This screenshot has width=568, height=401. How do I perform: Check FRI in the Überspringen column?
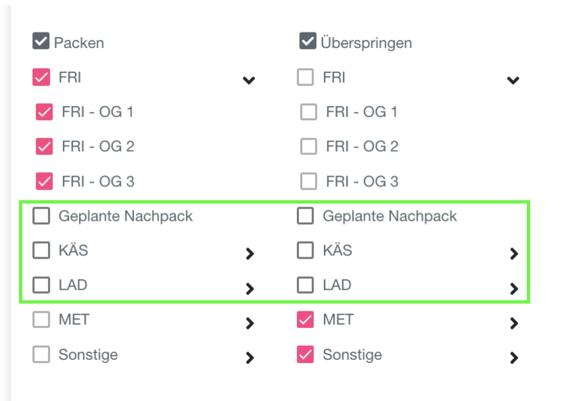[306, 78]
